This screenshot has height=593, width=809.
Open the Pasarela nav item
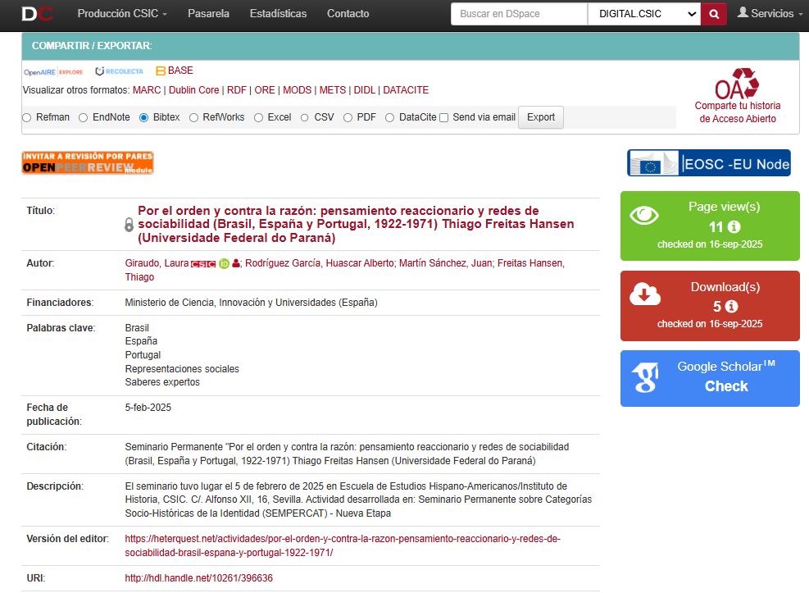[x=208, y=13]
